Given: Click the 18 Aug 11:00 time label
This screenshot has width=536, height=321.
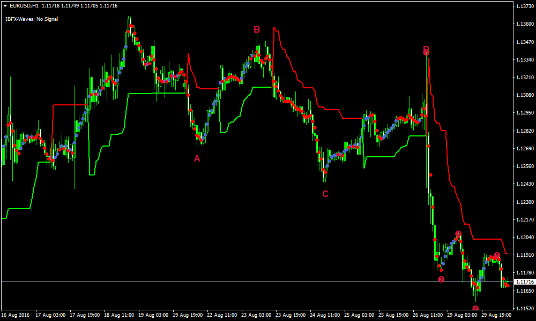Looking at the screenshot, I should tap(119, 315).
